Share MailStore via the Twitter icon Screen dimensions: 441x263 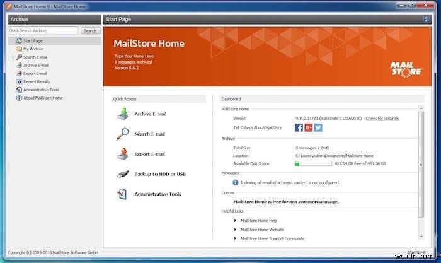point(318,127)
